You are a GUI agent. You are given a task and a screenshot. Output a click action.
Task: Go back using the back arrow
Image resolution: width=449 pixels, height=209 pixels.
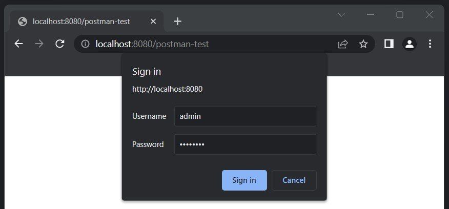click(19, 44)
